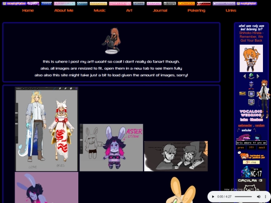
Task: Play the audio track
Action: (213, 196)
